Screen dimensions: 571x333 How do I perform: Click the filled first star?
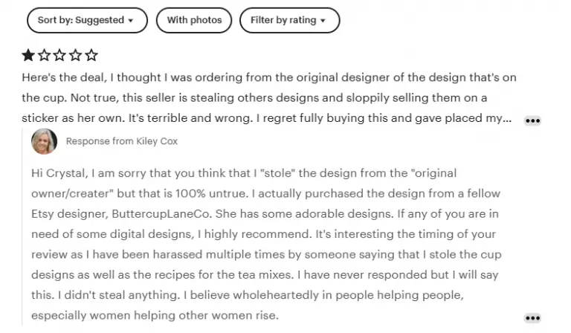click(28, 55)
